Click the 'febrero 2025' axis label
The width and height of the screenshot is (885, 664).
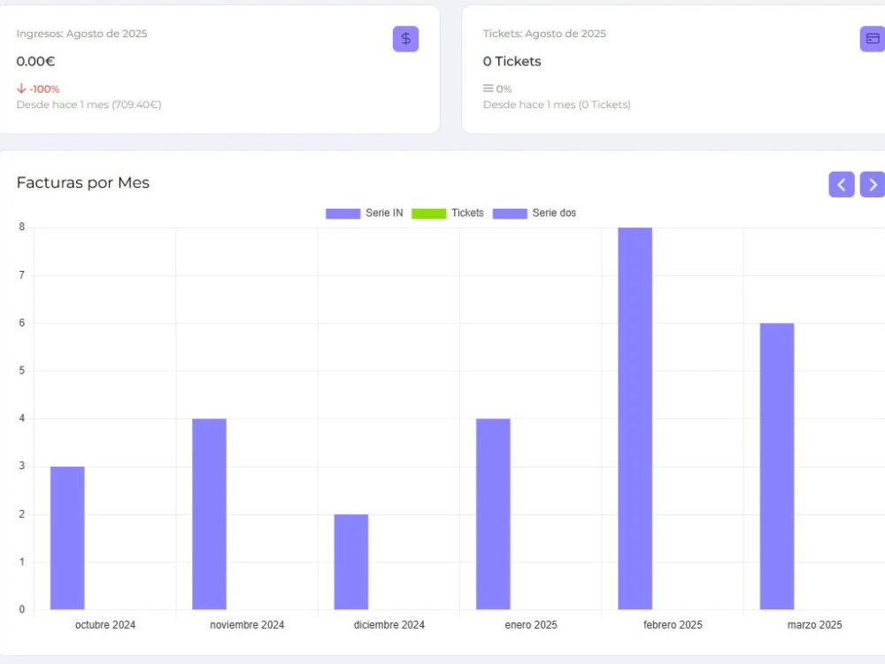(673, 625)
